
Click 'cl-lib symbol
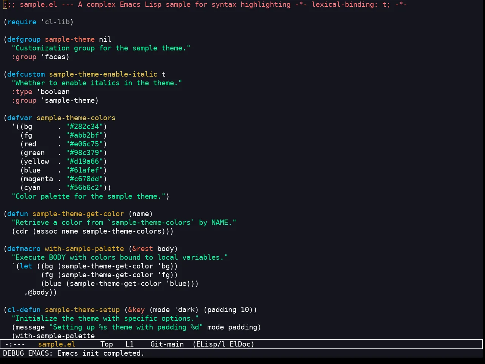(x=55, y=22)
